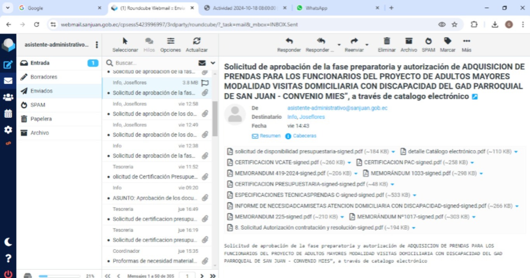Open dropdown for detalle Catálogo electrónico.pdf
Image resolution: width=530 pixels, height=278 pixels.
click(x=516, y=152)
